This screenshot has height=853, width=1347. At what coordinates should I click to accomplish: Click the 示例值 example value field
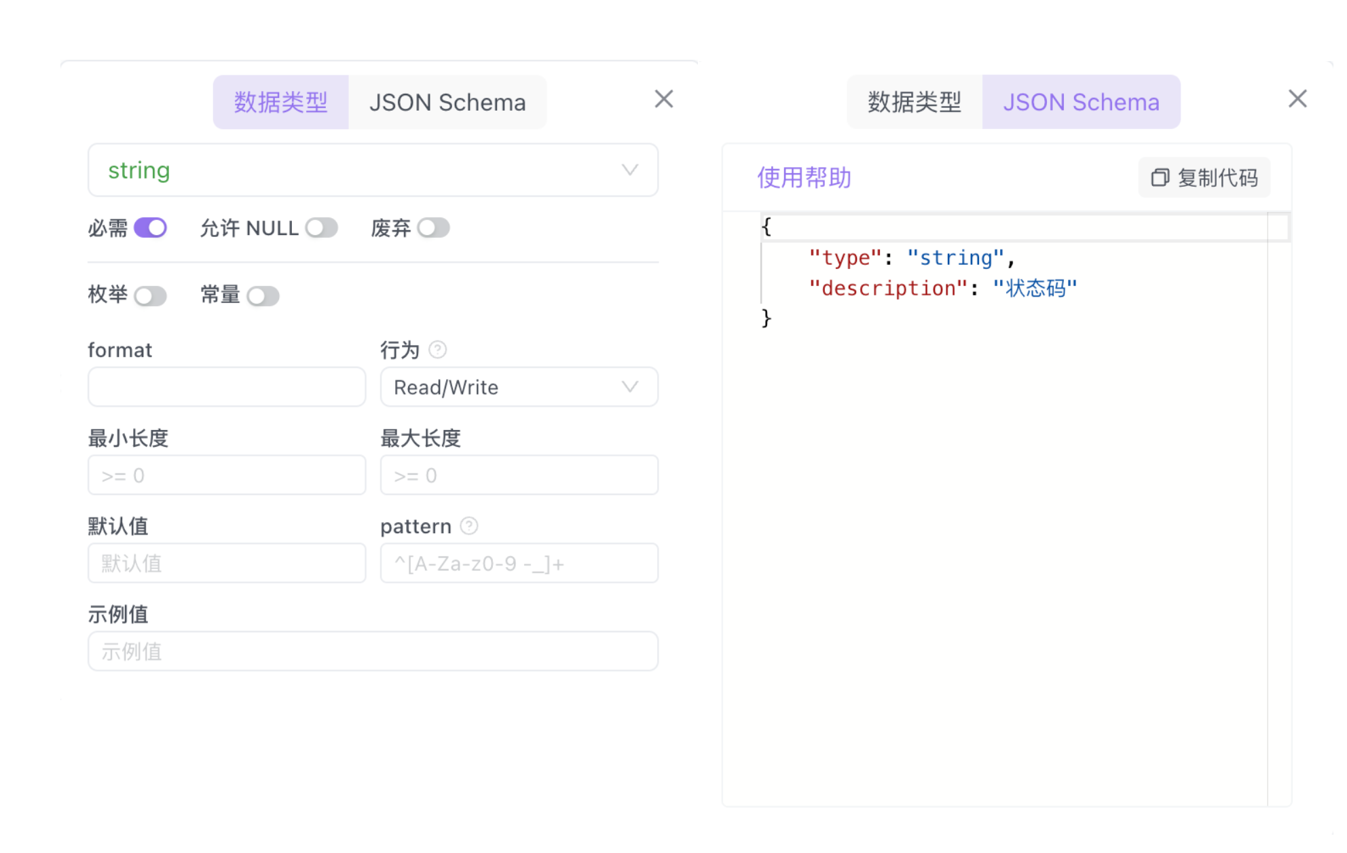coord(373,651)
